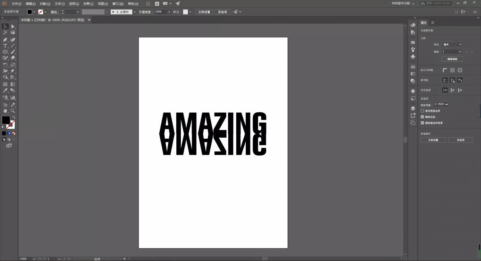Screen dimensions: 481x261
Task: Choose the Eyedropper tool
Action: [x=5, y=91]
